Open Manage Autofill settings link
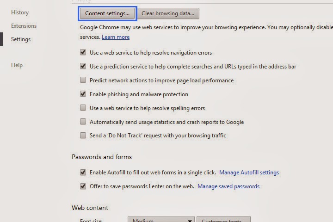Image resolution: width=333 pixels, height=222 pixels. point(249,173)
